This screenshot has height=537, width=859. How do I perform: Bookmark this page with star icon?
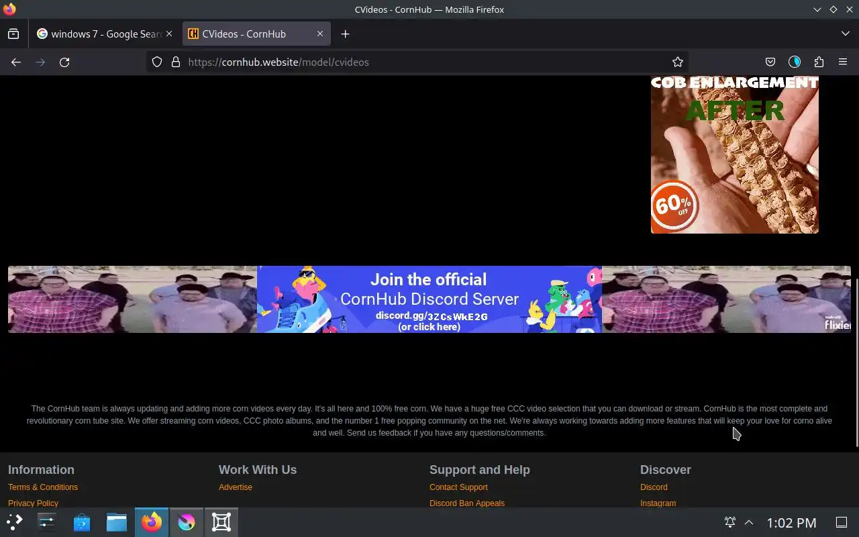pyautogui.click(x=678, y=62)
